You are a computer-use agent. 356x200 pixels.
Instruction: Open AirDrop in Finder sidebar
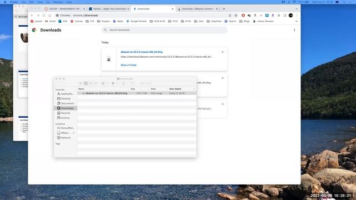pos(63,118)
